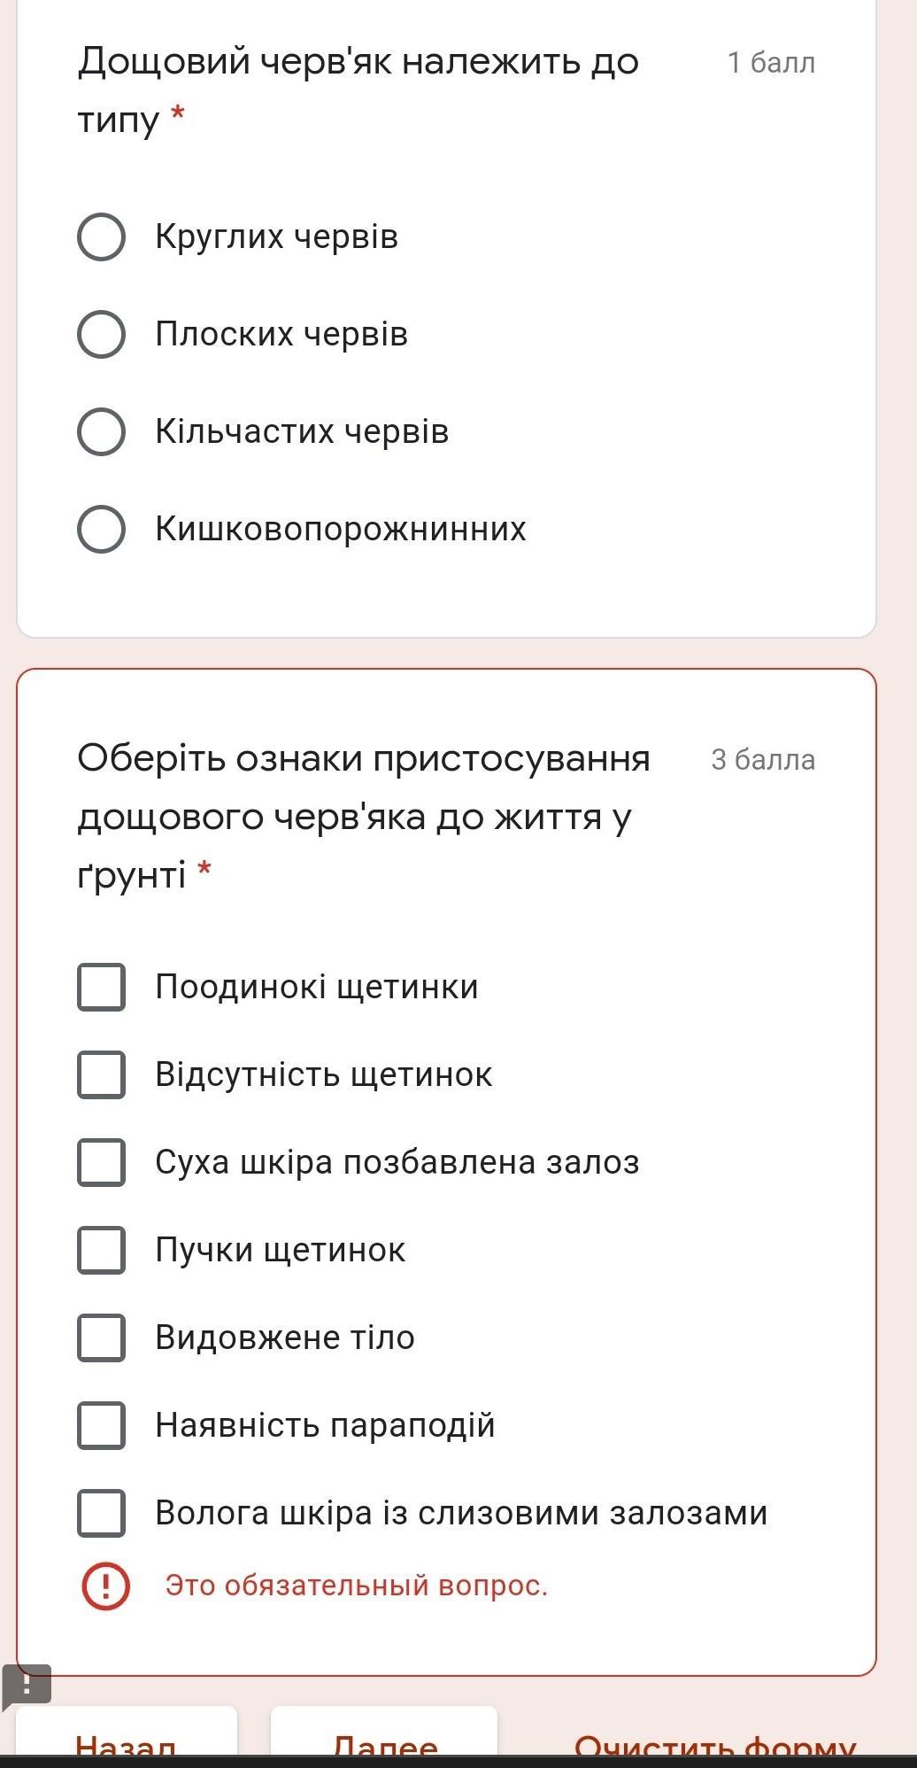Click the red required-question warning icon

click(x=105, y=1586)
